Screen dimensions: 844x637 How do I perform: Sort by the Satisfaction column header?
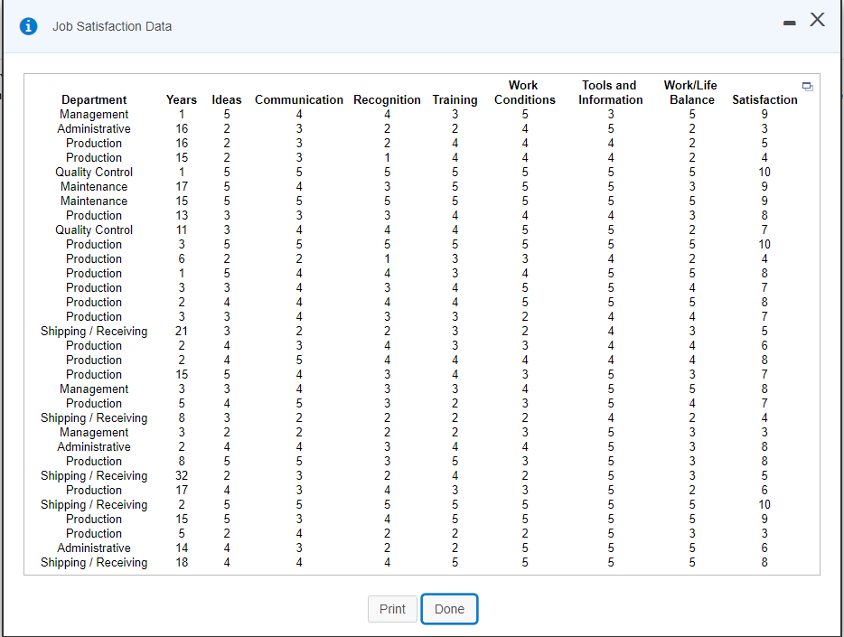pyautogui.click(x=764, y=99)
